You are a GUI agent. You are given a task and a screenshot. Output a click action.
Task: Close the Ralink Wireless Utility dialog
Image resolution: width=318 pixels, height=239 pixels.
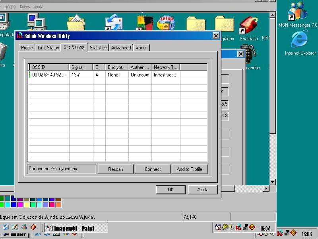pyautogui.click(x=216, y=36)
